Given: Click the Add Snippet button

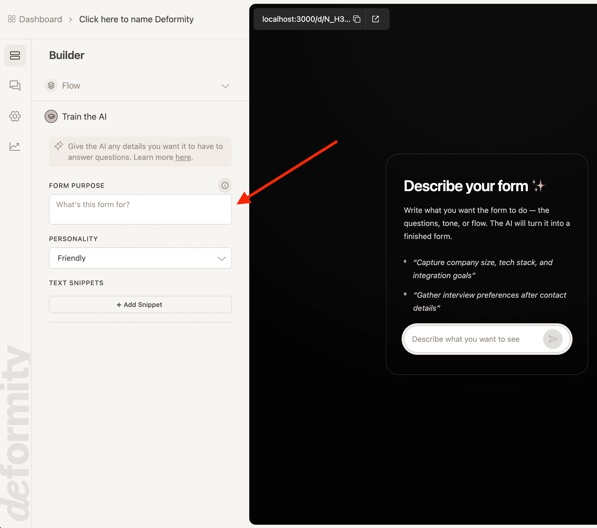Looking at the screenshot, I should (140, 305).
